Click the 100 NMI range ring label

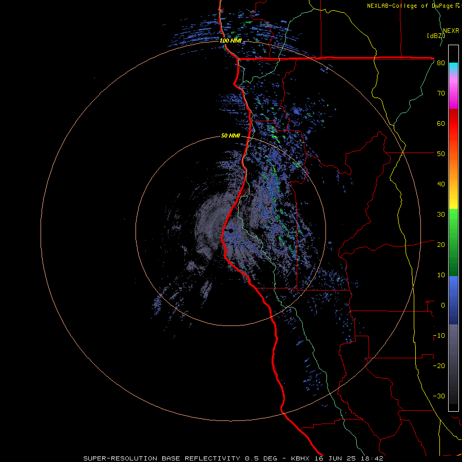point(230,41)
